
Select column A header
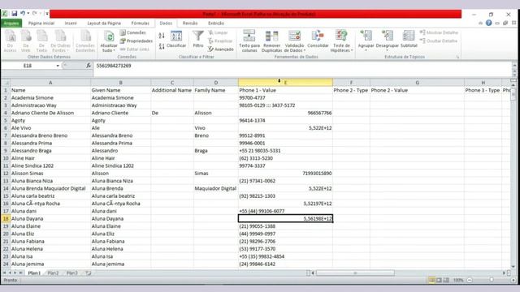50,83
